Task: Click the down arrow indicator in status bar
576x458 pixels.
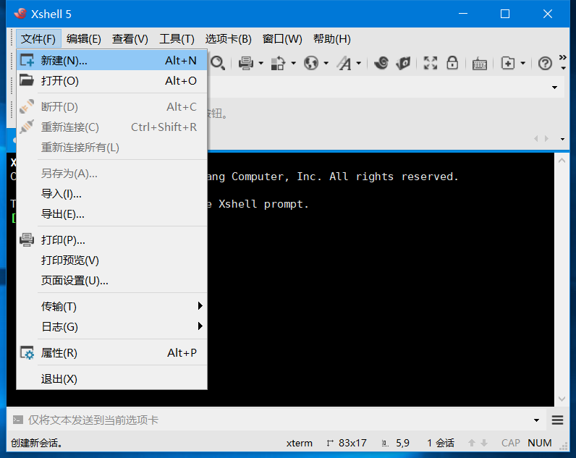Action: click(484, 443)
